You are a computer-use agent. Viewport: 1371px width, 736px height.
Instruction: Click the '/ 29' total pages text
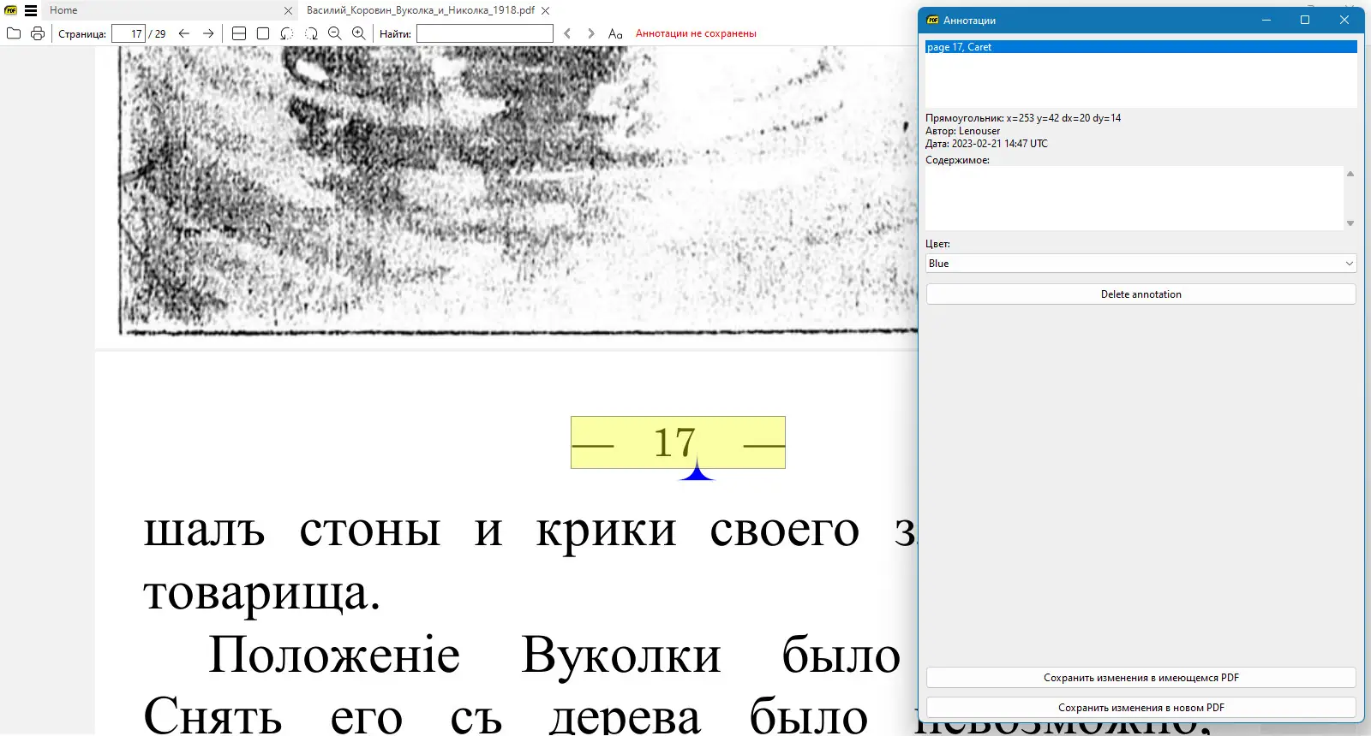pos(158,33)
